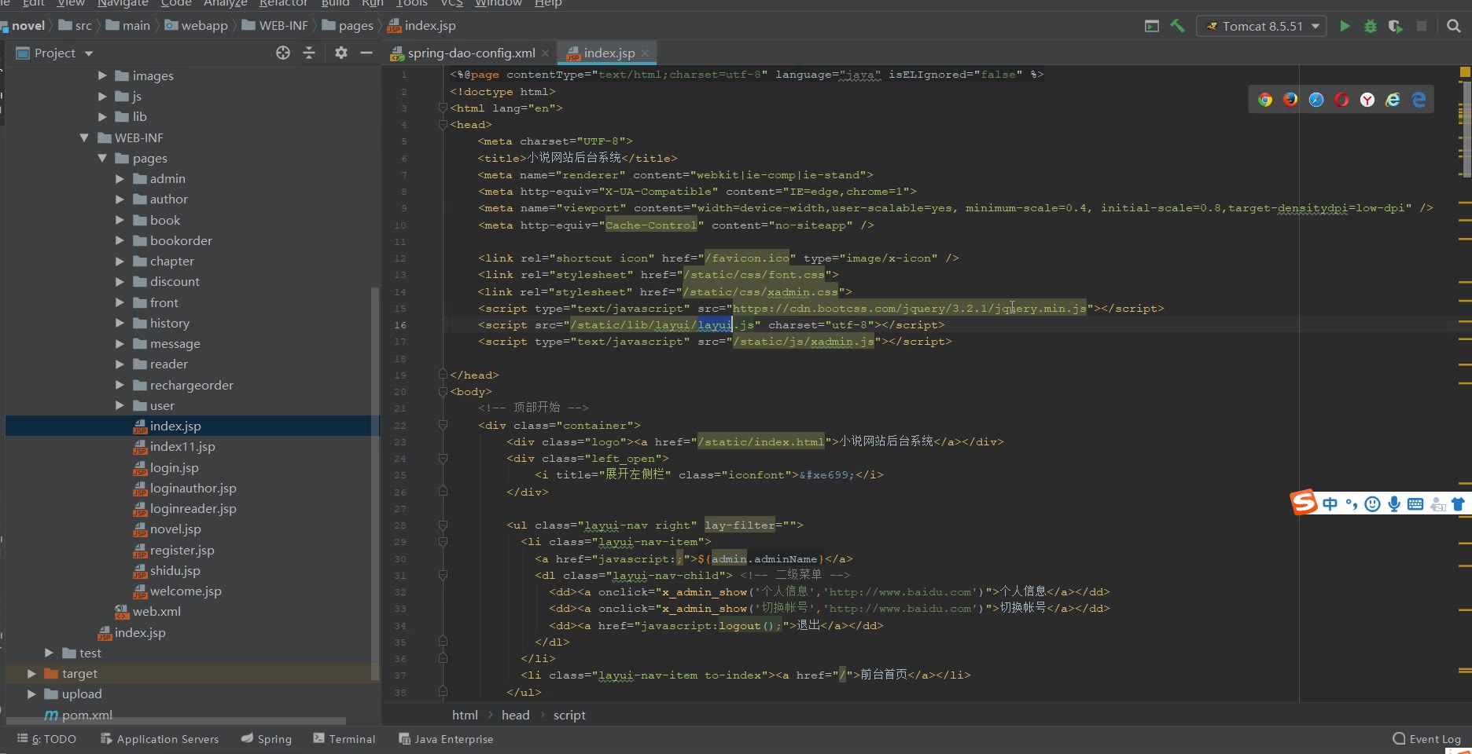Screen dimensions: 1472x754
Task: Click the head breadcrumb below editor
Action: 515,715
